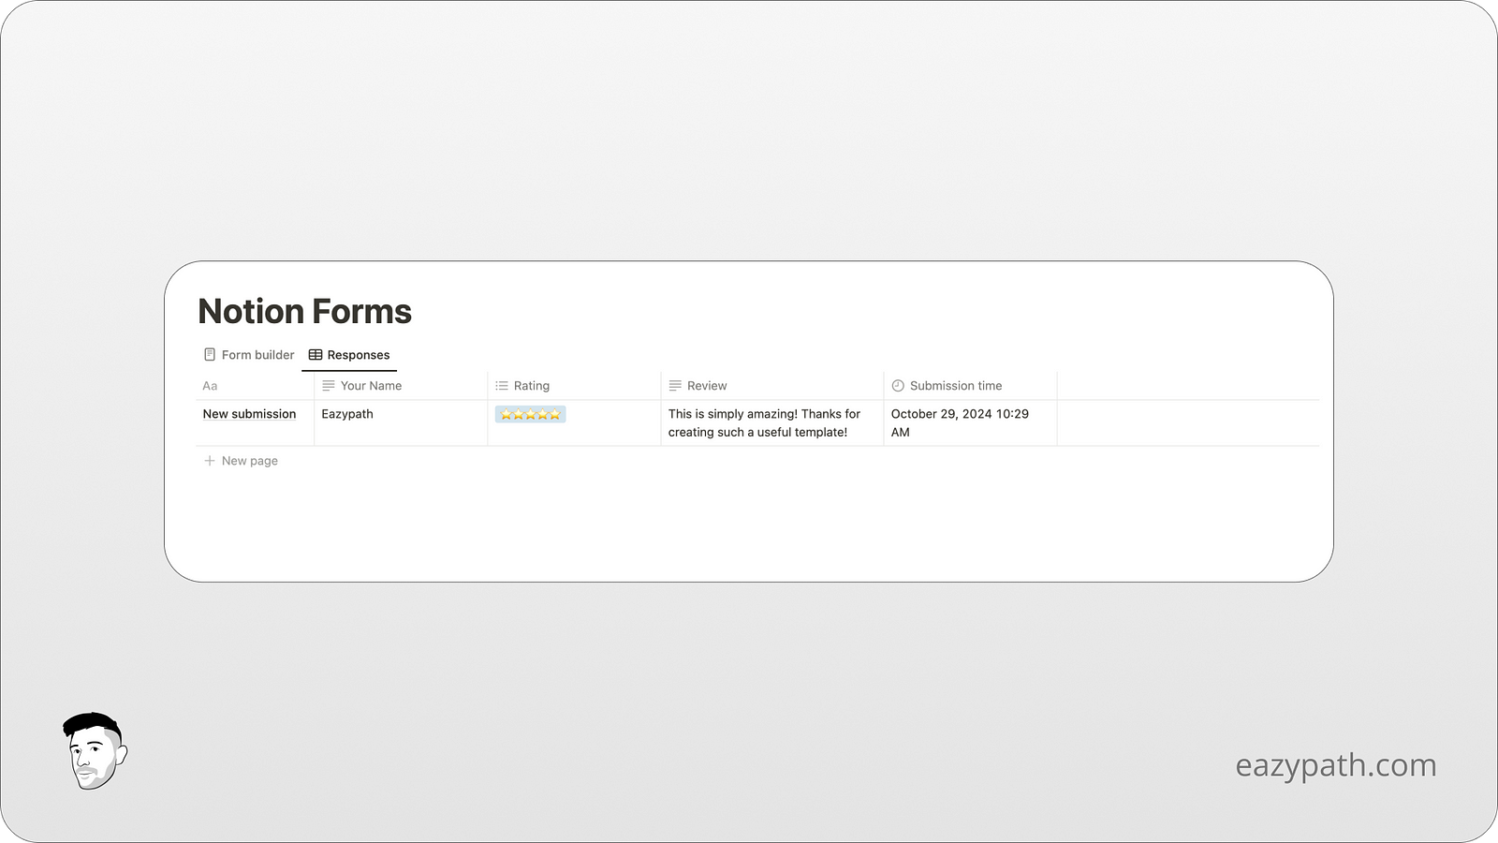The height and width of the screenshot is (843, 1498).
Task: Create a New page row
Action: pyautogui.click(x=249, y=460)
